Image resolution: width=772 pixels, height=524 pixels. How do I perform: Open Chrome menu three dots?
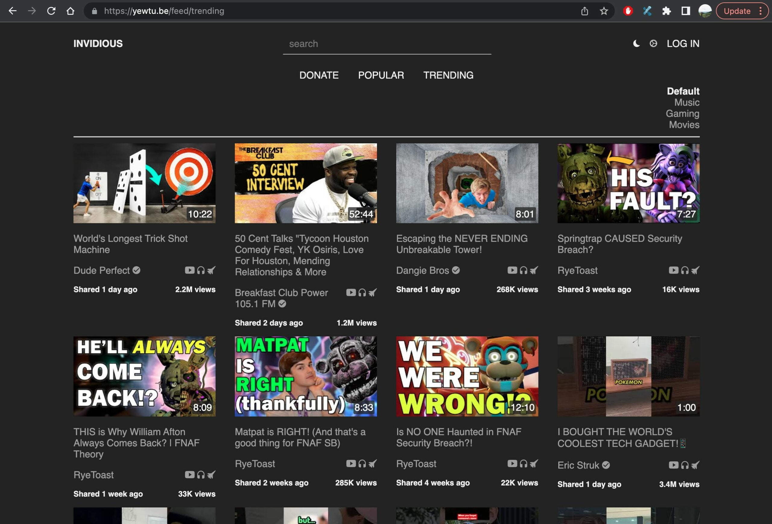point(761,11)
